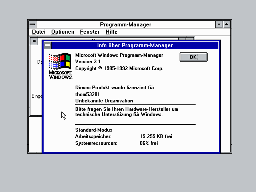Click the 'Info über Programm-Manager' title bar
This screenshot has height=192, width=256.
coord(135,45)
